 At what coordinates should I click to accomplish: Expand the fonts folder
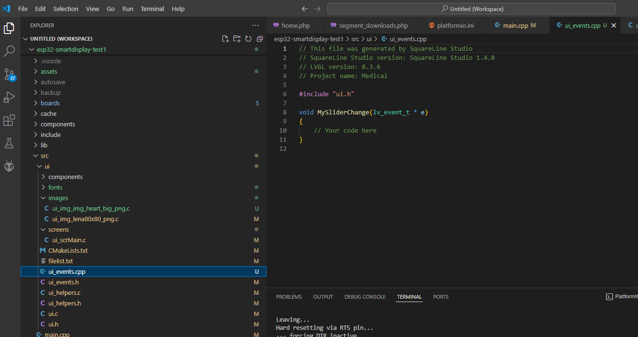pyautogui.click(x=143, y=187)
